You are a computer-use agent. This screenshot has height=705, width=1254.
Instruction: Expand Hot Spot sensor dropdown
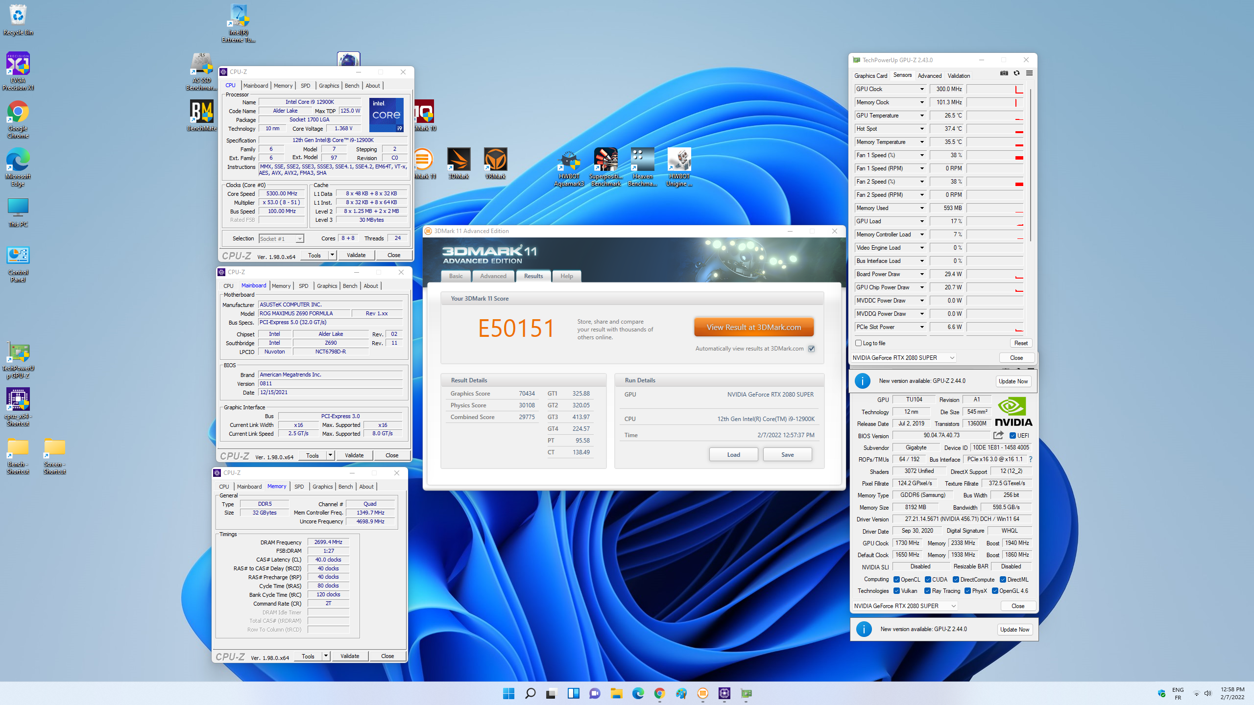point(921,129)
